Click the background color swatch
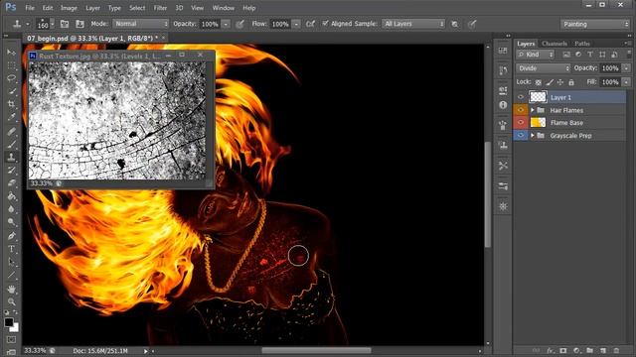 tap(16, 328)
